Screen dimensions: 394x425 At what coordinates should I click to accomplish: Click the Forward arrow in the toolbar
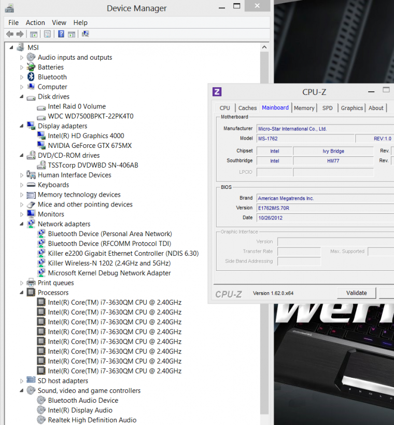tap(20, 34)
